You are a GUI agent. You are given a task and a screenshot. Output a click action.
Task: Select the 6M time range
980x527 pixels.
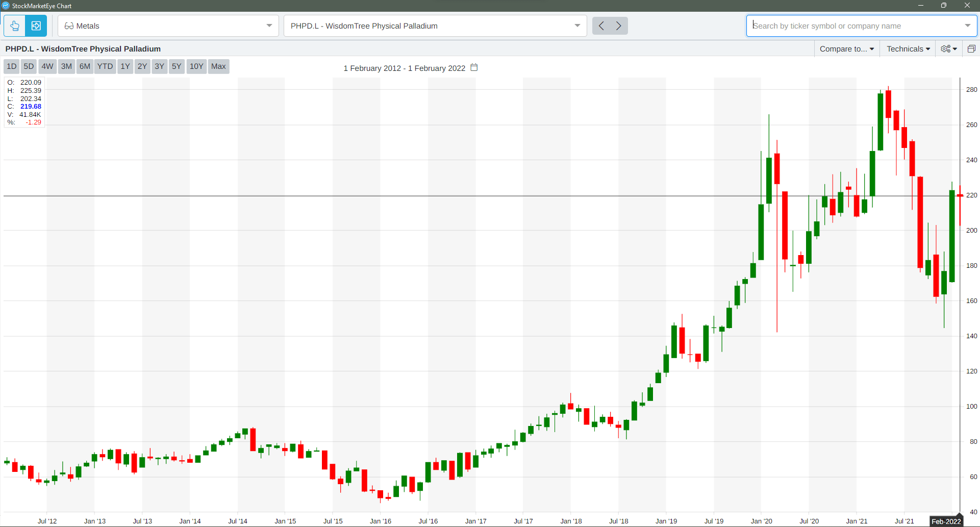[x=85, y=66]
